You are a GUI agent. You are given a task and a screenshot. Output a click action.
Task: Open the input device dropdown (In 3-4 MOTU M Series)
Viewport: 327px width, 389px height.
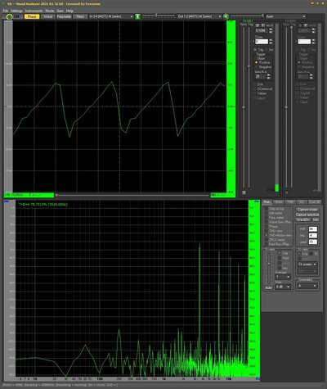[x=111, y=16]
